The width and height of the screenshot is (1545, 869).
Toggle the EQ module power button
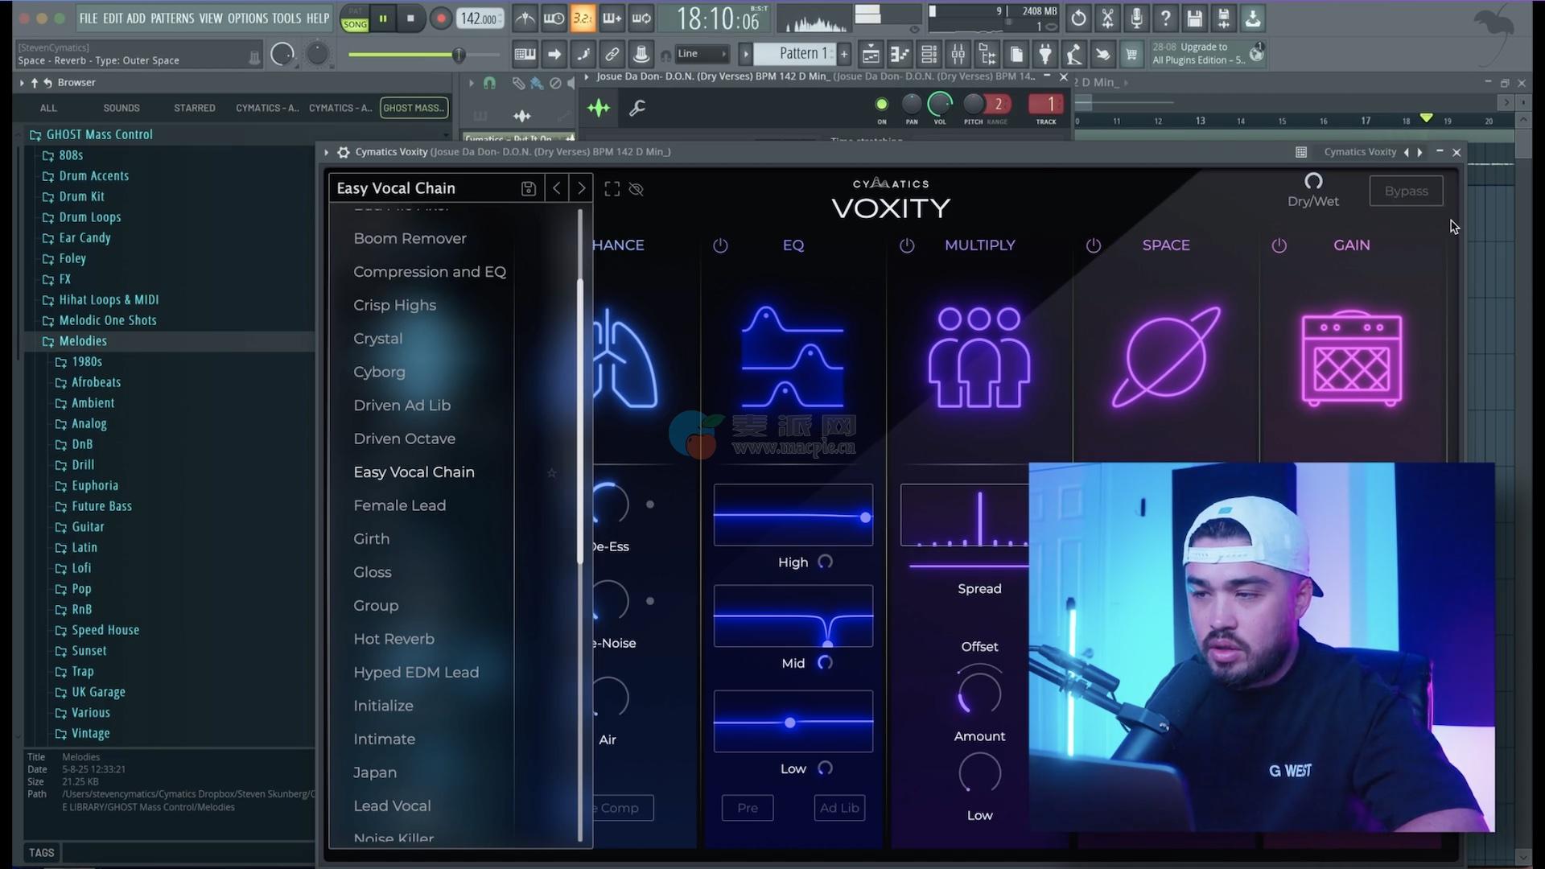(720, 245)
